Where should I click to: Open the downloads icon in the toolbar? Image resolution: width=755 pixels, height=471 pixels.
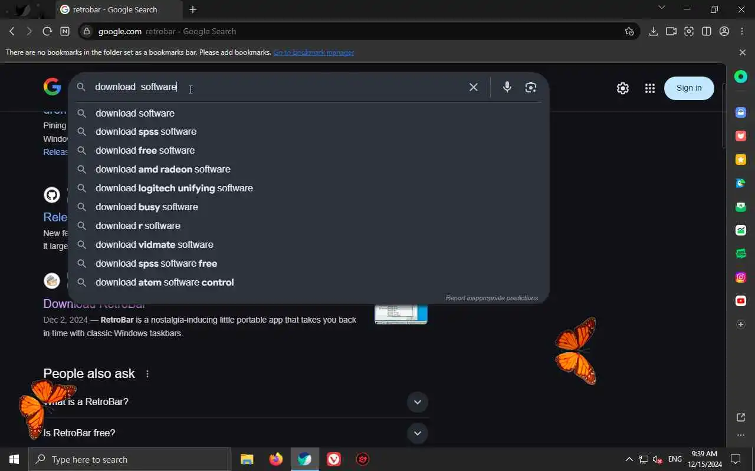pos(653,31)
